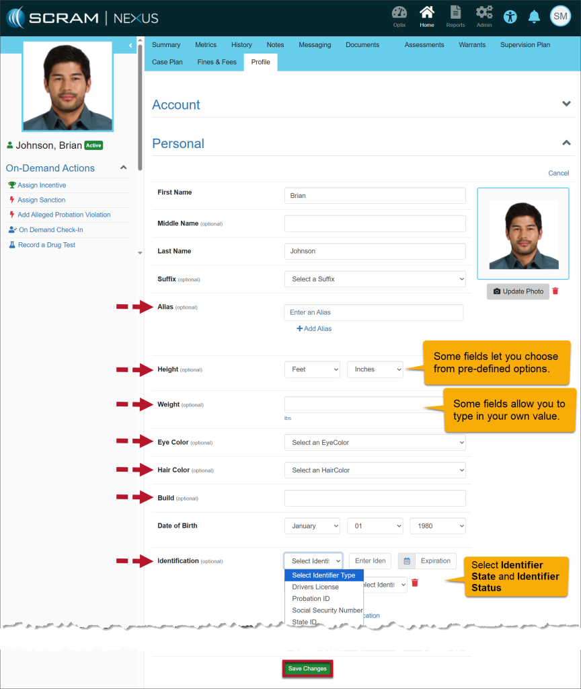581x689 pixels.
Task: Check notifications bell icon
Action: [534, 16]
